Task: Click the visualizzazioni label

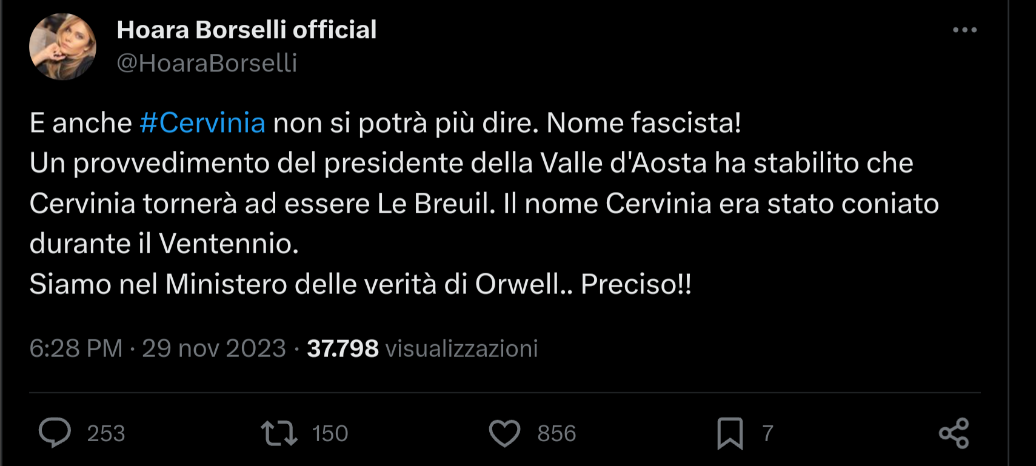Action: pyautogui.click(x=461, y=348)
